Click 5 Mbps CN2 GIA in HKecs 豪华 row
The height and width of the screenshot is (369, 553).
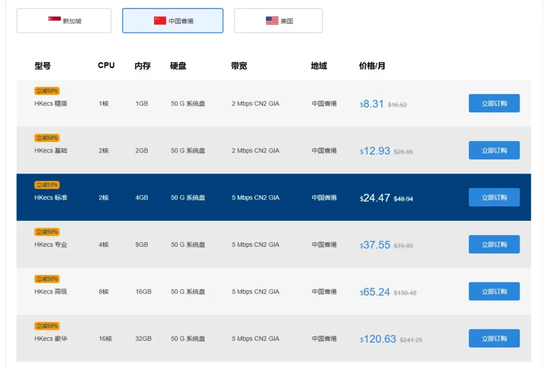click(x=255, y=339)
